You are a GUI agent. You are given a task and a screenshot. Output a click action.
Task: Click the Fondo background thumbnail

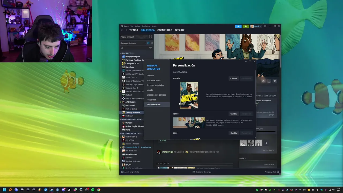coord(189,123)
